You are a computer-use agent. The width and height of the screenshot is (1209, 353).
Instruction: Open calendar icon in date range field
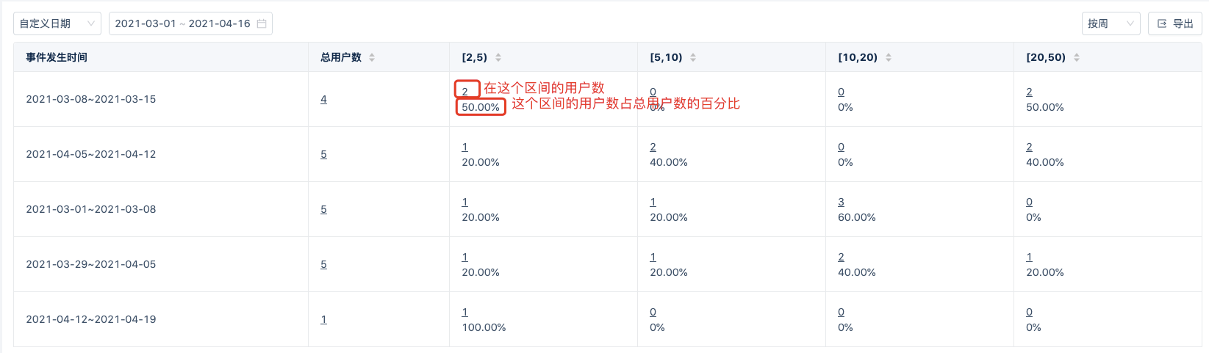pyautogui.click(x=262, y=23)
